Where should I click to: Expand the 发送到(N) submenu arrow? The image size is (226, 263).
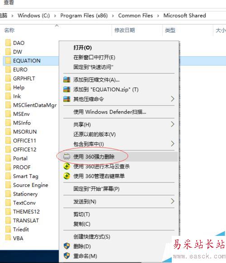(x=173, y=201)
